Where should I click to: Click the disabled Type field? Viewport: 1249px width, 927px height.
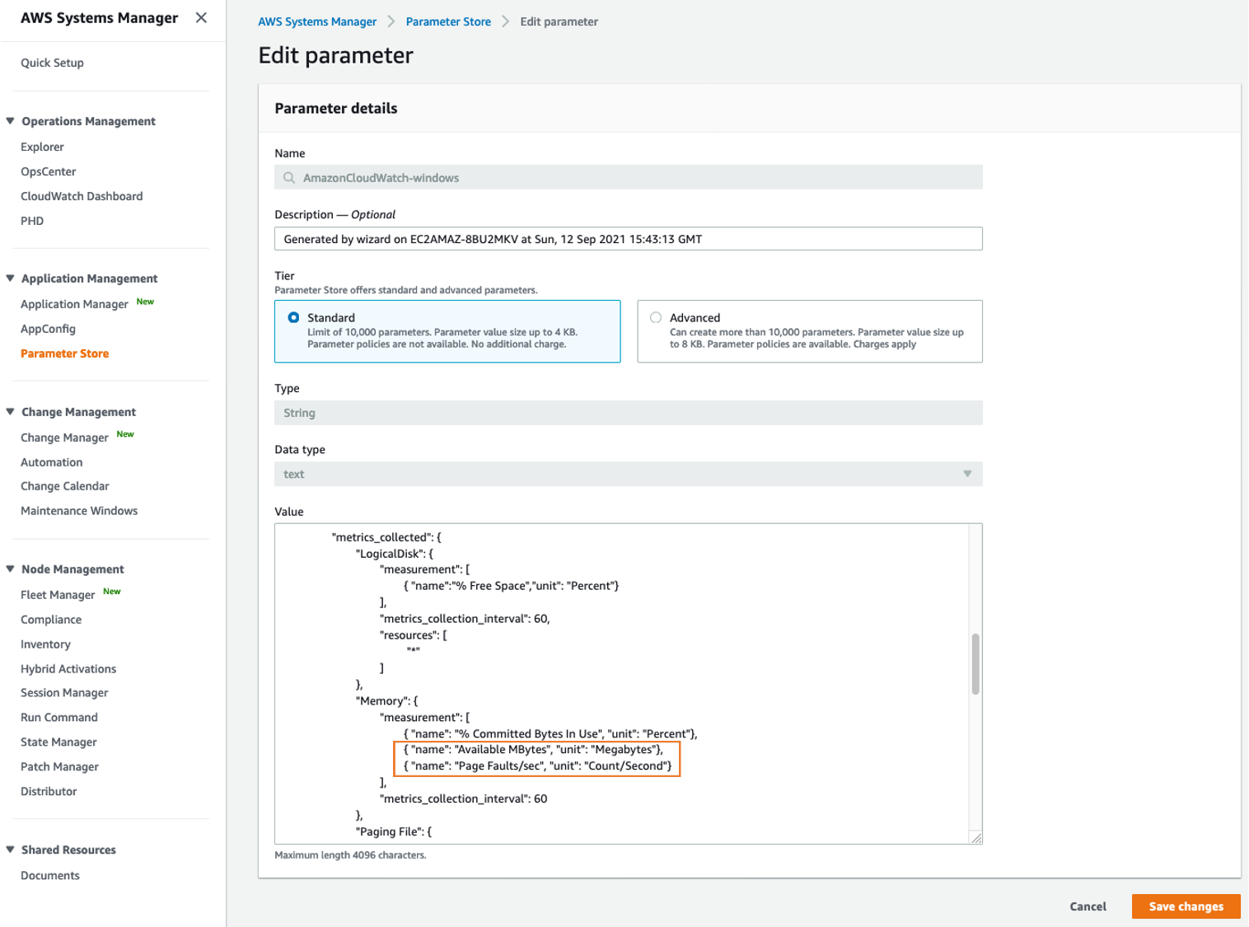[x=629, y=413]
